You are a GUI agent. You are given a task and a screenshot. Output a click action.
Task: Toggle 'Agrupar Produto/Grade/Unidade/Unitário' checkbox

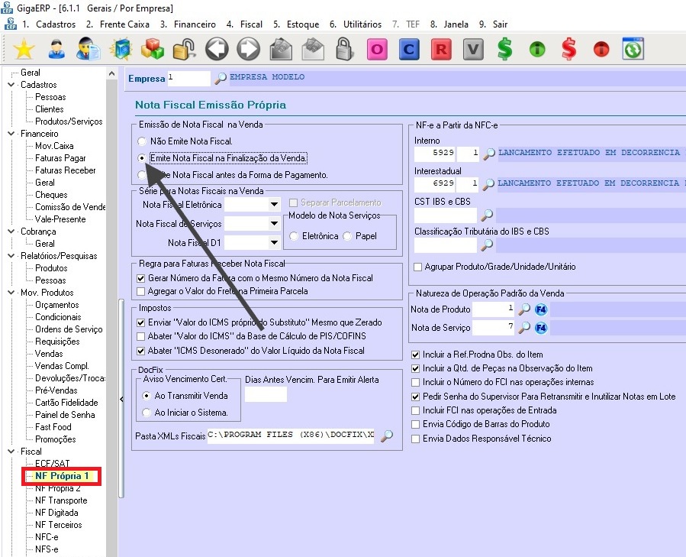(417, 267)
